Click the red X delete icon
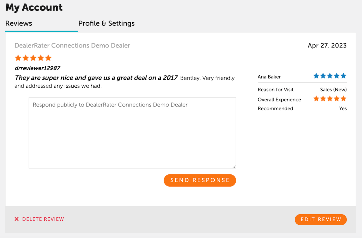 (17, 219)
